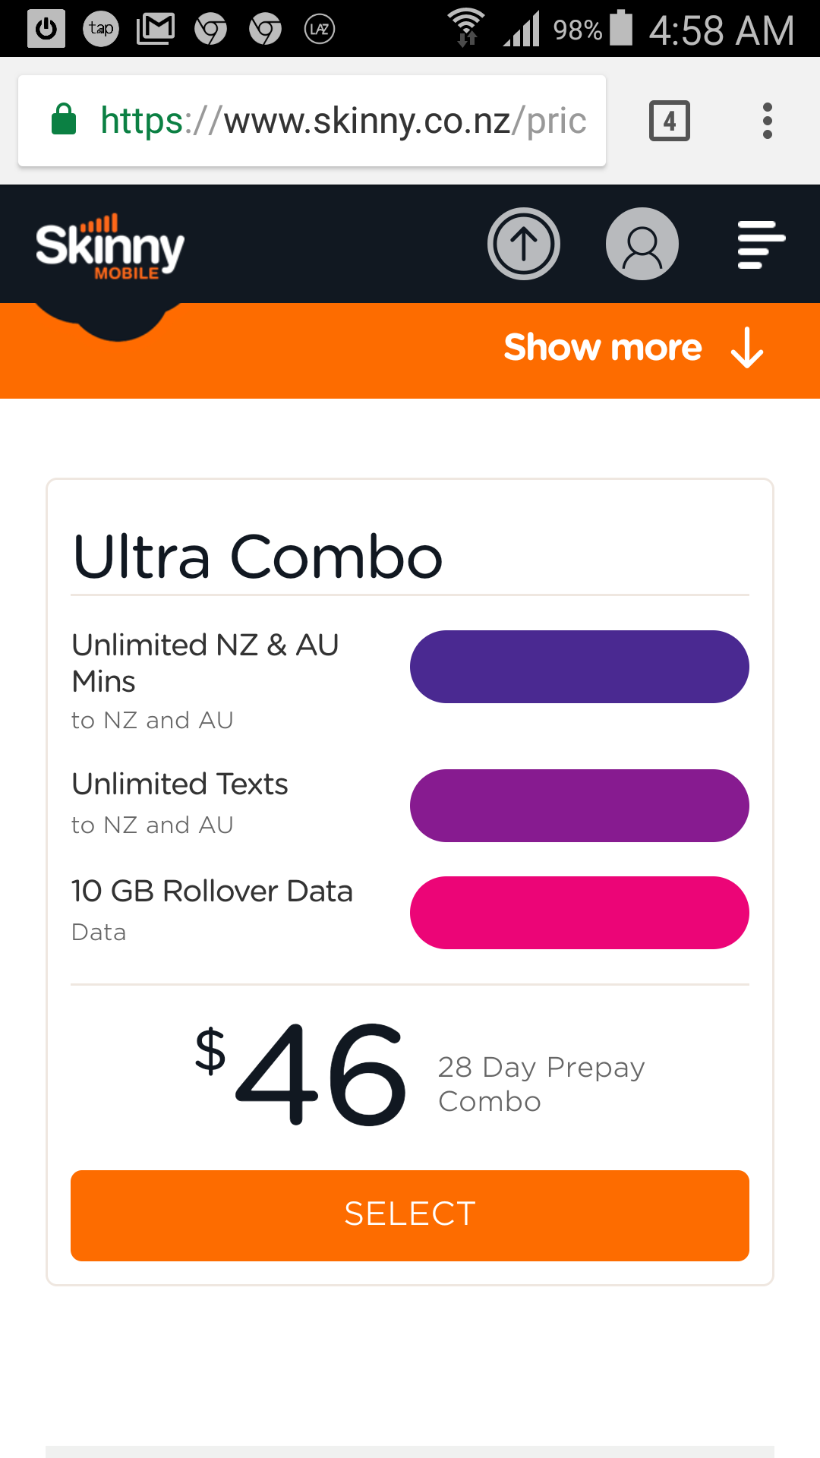Tap the dark purple Mins bar
This screenshot has width=820, height=1458.
(579, 667)
